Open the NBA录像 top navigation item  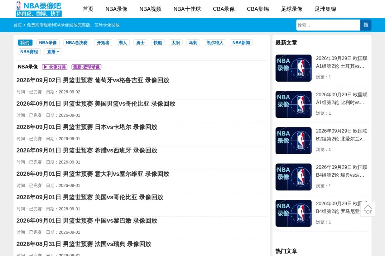[116, 9]
